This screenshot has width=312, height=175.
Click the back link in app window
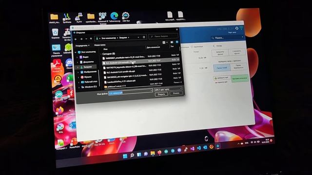click(217, 46)
